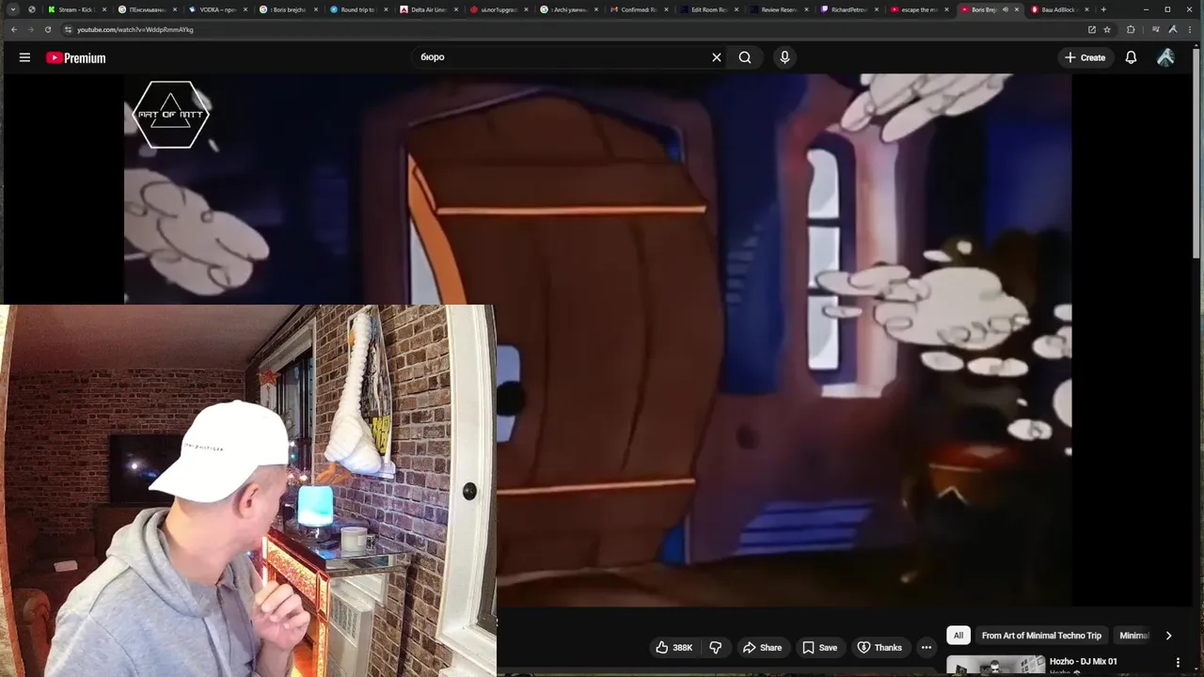Save the video to playlist
Viewport: 1204px width, 677px height.
(818, 647)
